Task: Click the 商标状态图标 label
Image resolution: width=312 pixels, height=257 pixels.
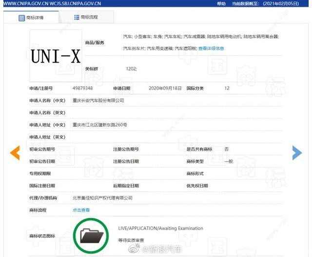Action: point(42,236)
